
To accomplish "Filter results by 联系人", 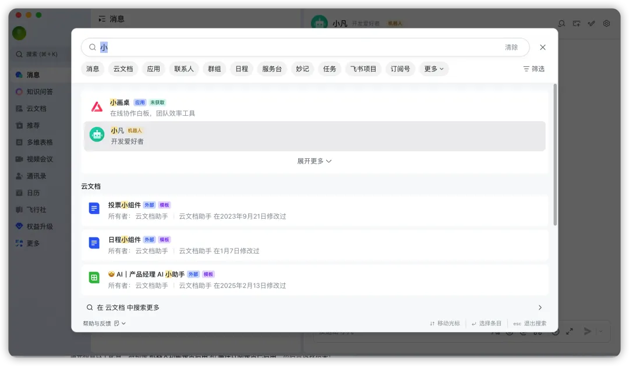I will [183, 69].
